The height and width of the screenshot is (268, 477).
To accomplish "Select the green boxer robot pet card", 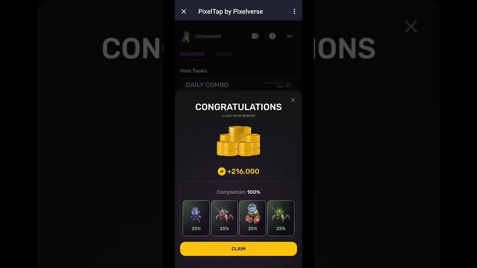I will [253, 218].
